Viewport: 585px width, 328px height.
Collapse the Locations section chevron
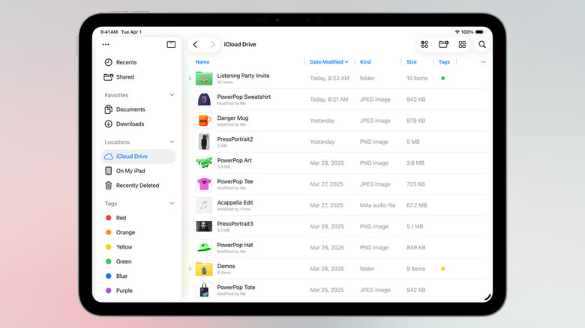[172, 142]
